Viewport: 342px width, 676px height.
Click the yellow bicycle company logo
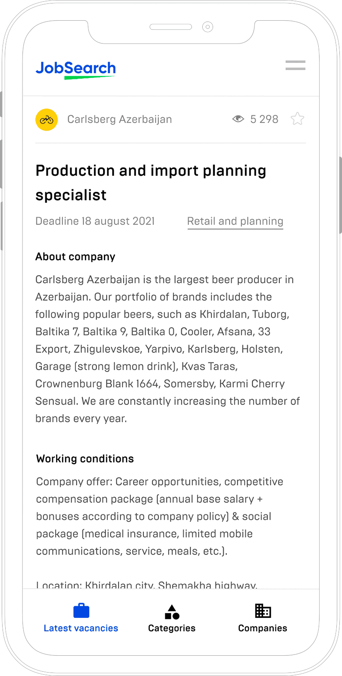pyautogui.click(x=47, y=120)
